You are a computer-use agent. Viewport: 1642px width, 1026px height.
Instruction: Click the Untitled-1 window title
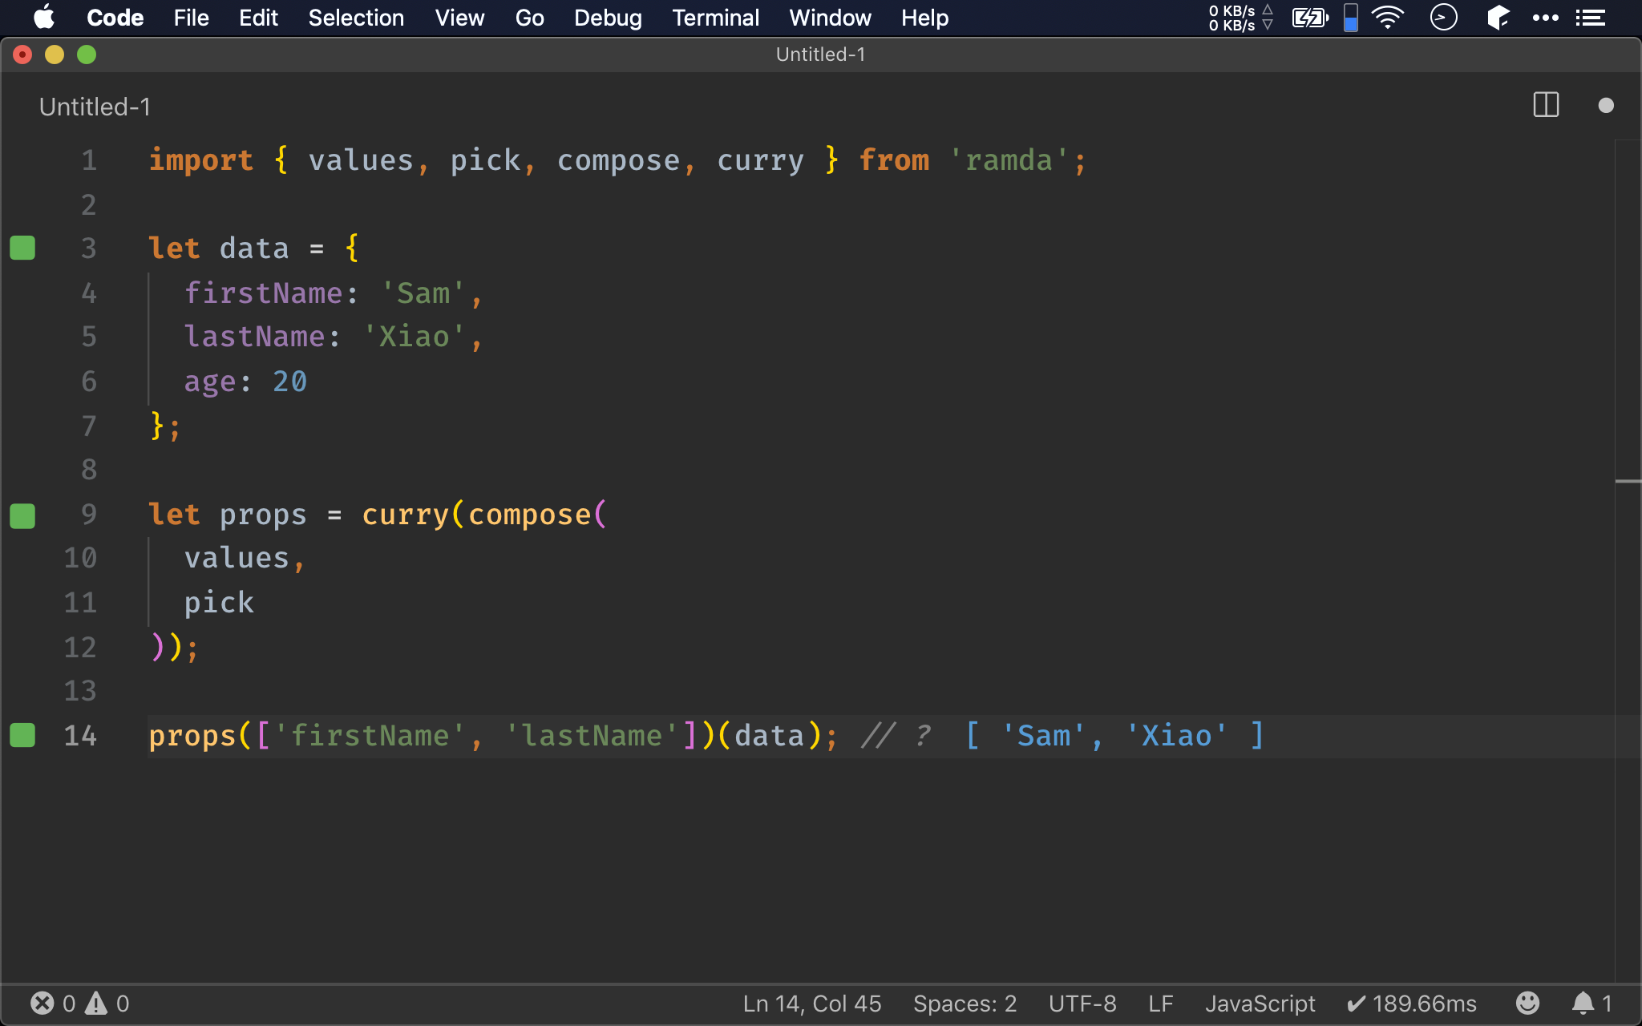[x=820, y=55]
